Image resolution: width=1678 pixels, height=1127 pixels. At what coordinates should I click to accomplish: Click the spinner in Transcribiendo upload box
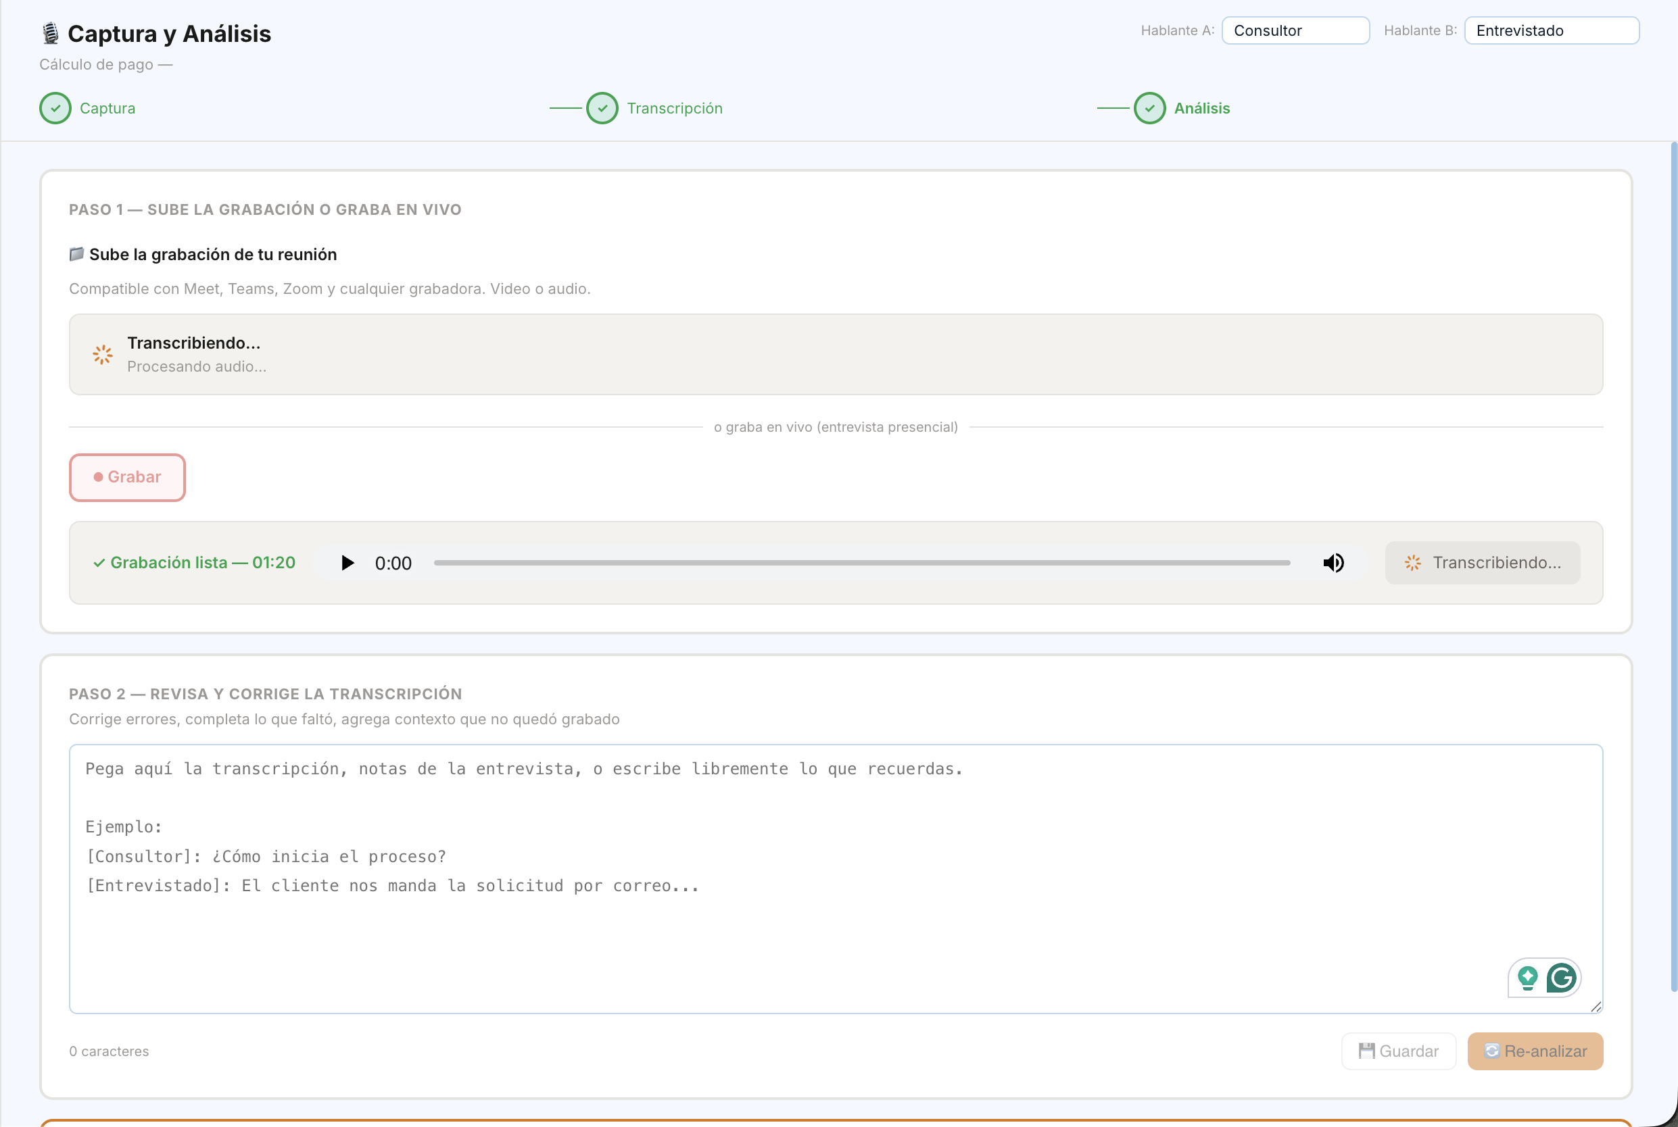(x=103, y=354)
